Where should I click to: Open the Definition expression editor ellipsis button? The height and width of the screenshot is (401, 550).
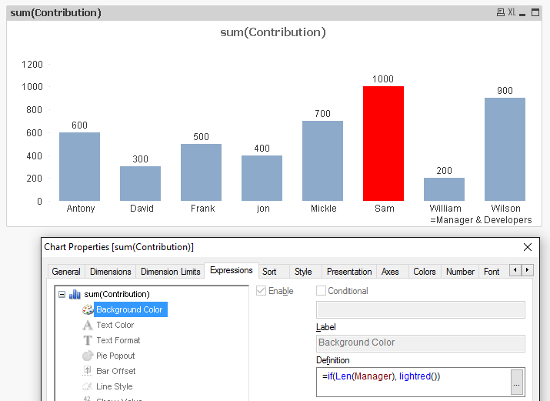pos(517,381)
